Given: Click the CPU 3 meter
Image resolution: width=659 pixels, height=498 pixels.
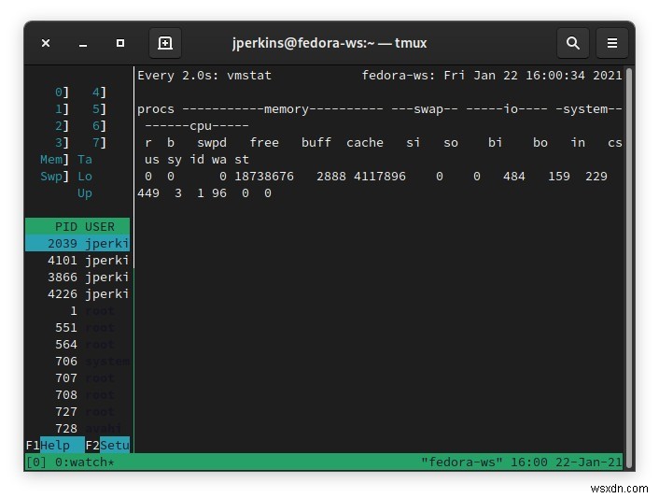Looking at the screenshot, I should point(62,143).
